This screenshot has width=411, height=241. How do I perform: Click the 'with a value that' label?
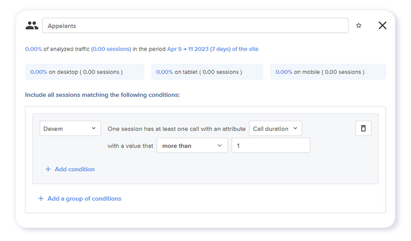(x=130, y=146)
